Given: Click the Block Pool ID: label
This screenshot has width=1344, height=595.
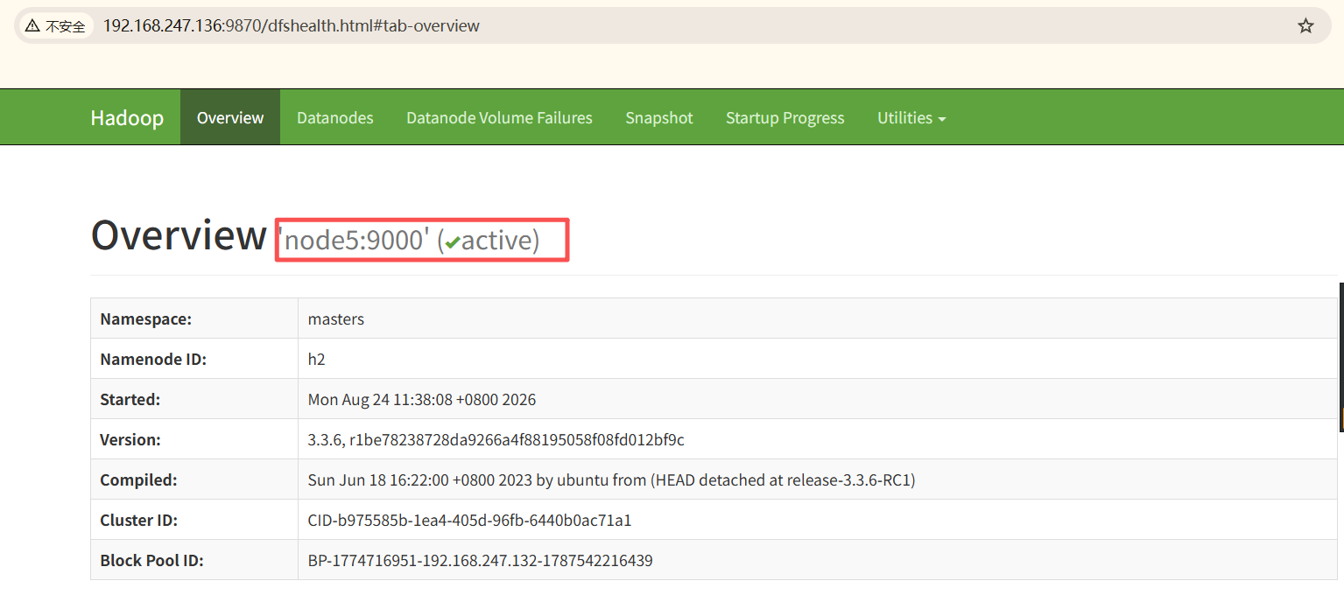Looking at the screenshot, I should (x=152, y=560).
